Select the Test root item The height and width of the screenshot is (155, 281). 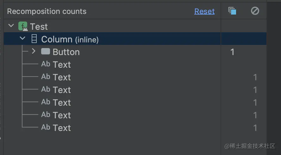coord(39,27)
